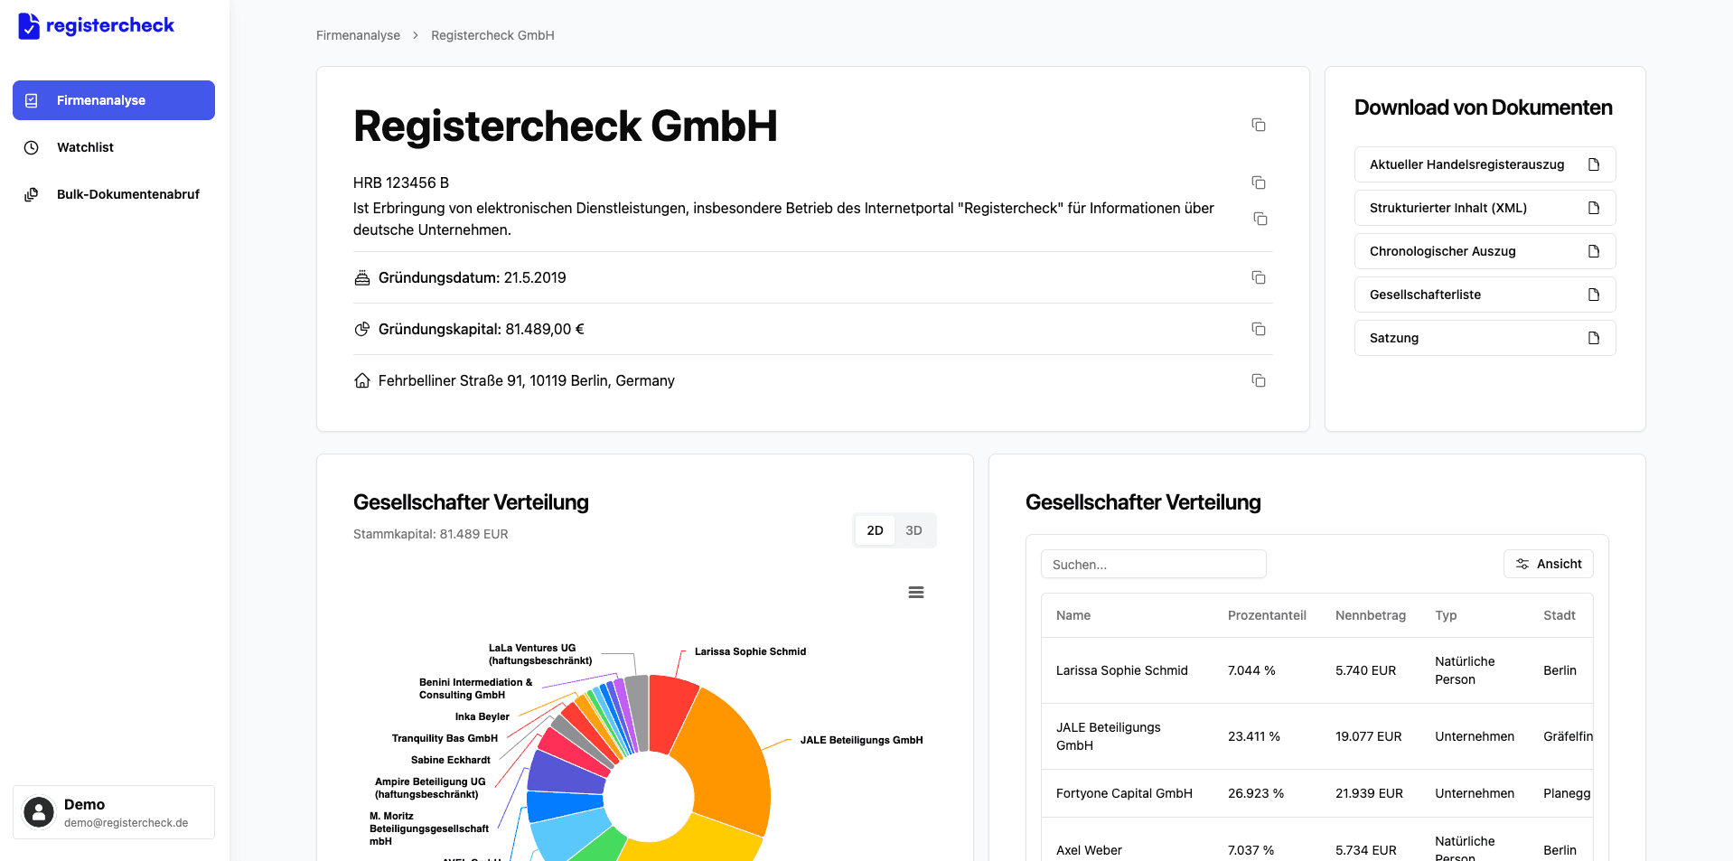
Task: Click the Inka Beyler chart label
Action: pyautogui.click(x=482, y=716)
